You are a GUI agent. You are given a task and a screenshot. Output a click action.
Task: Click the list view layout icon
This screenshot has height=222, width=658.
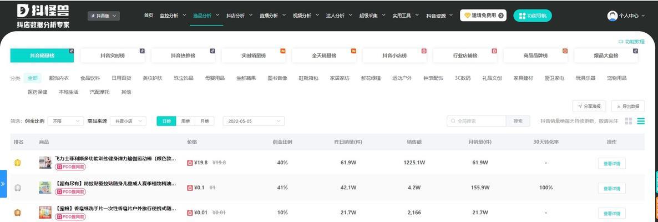click(641, 121)
